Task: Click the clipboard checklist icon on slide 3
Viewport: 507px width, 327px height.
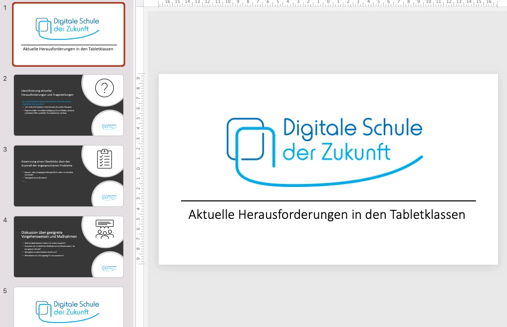Action: [104, 159]
